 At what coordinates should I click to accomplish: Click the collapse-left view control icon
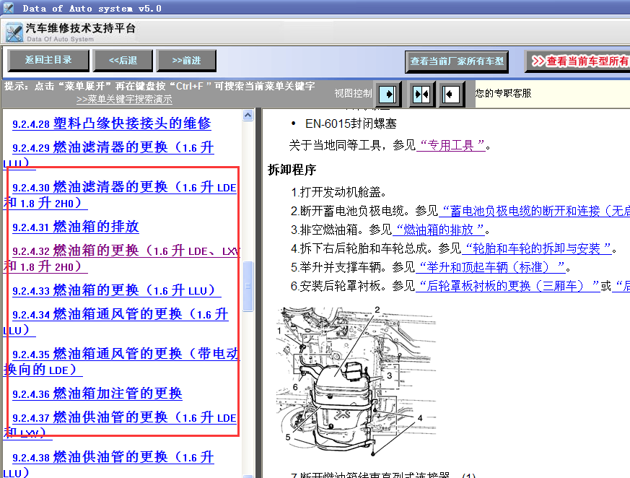(x=451, y=95)
